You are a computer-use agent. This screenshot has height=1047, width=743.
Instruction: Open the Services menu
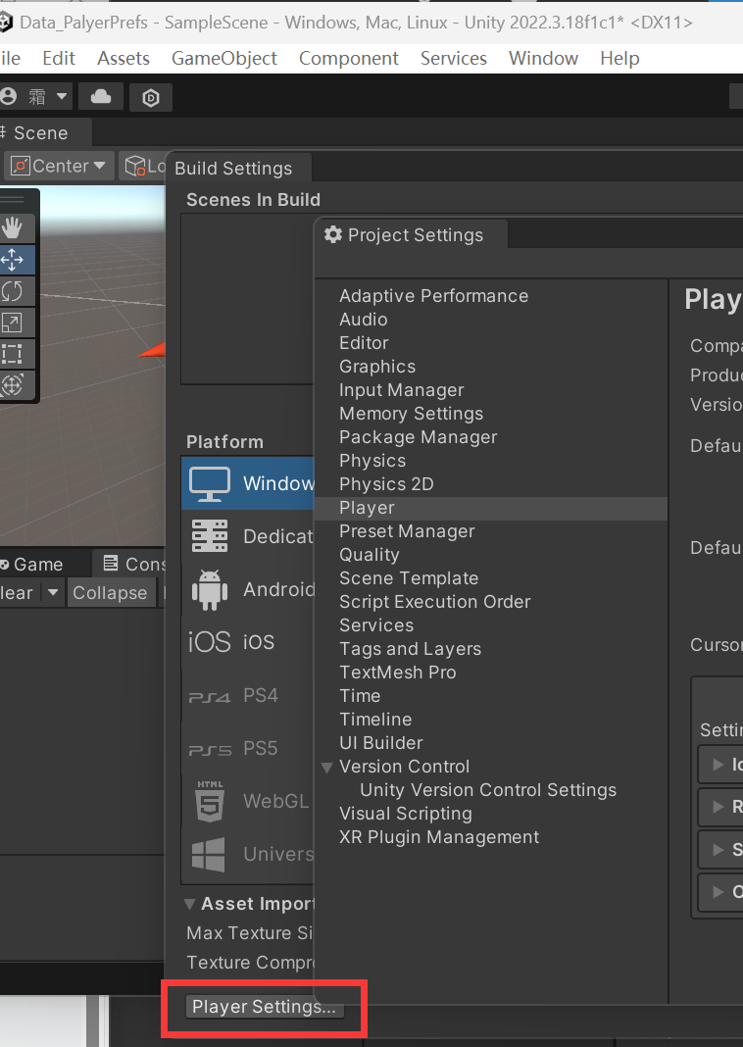(453, 58)
